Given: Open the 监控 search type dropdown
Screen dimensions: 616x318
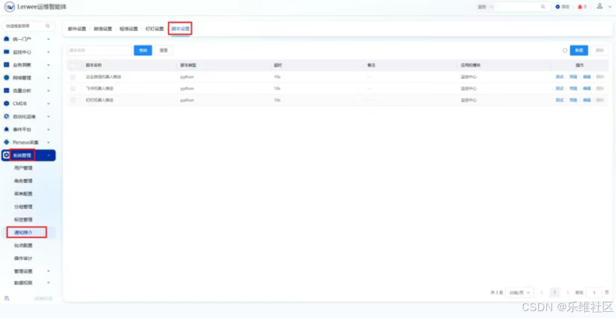Looking at the screenshot, I should [x=485, y=7].
